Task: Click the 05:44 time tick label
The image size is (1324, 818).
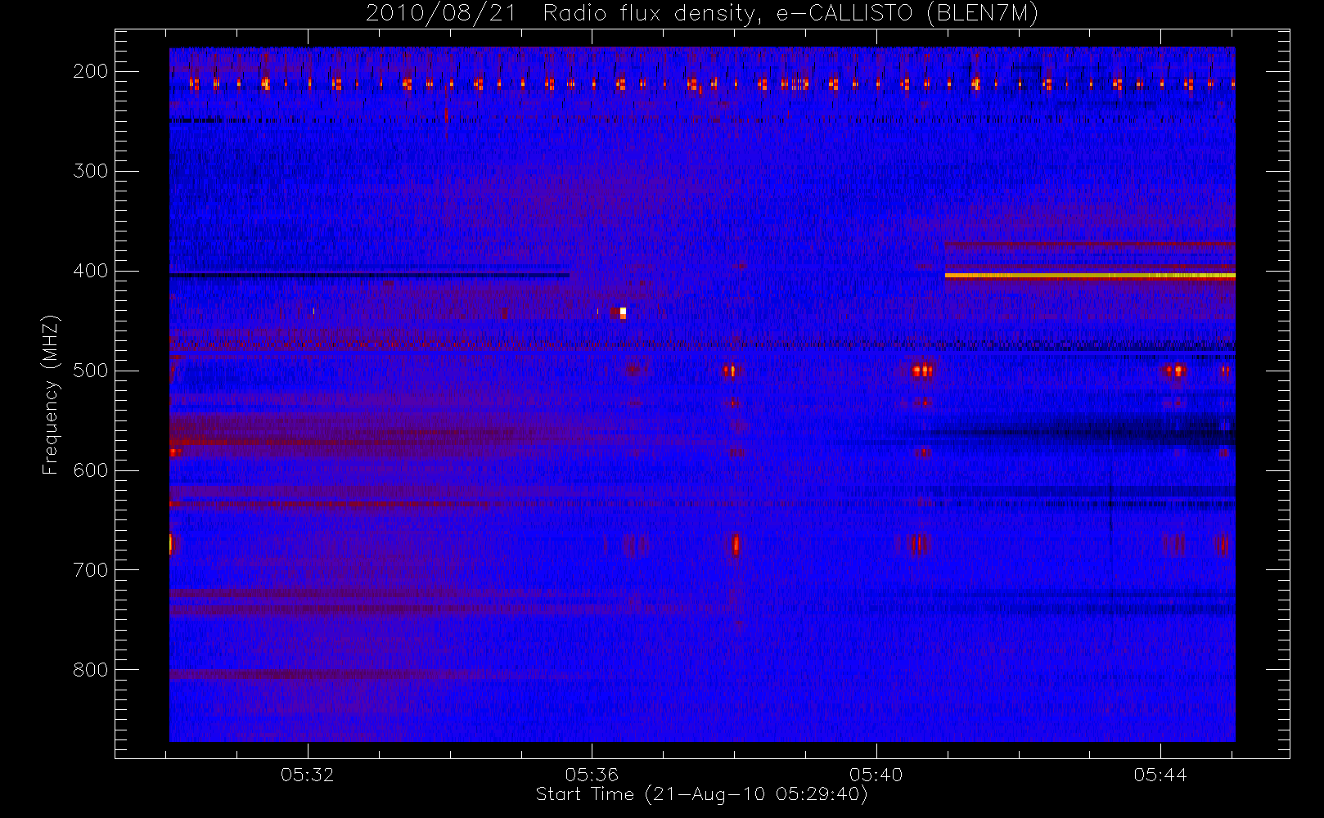Action: pyautogui.click(x=1160, y=775)
